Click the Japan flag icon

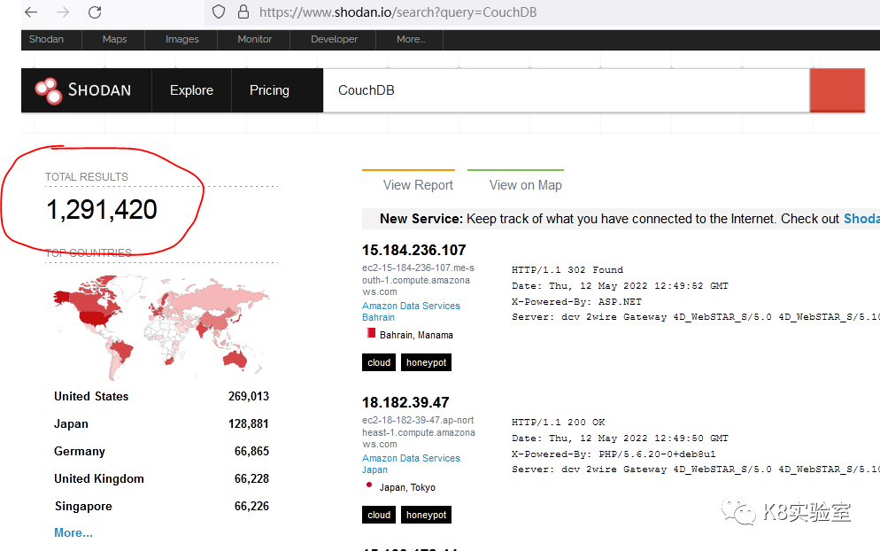click(x=368, y=485)
